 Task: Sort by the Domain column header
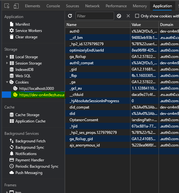pos(169,24)
